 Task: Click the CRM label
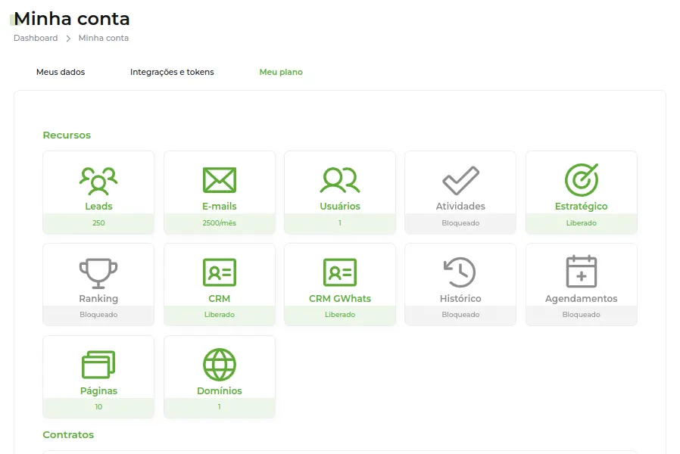(x=220, y=298)
